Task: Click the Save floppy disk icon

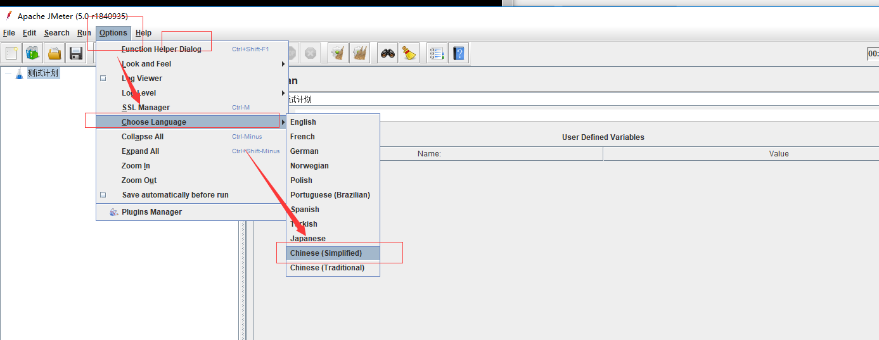Action: point(76,53)
